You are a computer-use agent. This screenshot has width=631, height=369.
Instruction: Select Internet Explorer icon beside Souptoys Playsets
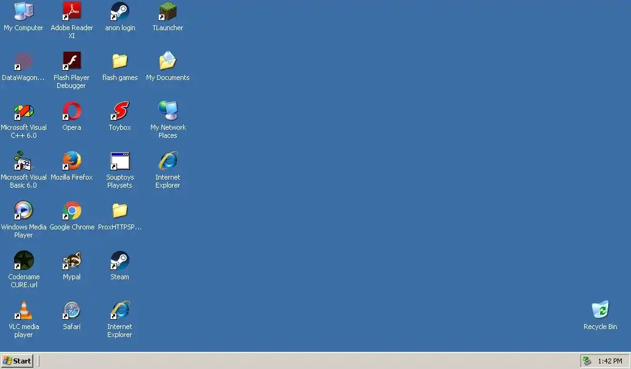168,161
